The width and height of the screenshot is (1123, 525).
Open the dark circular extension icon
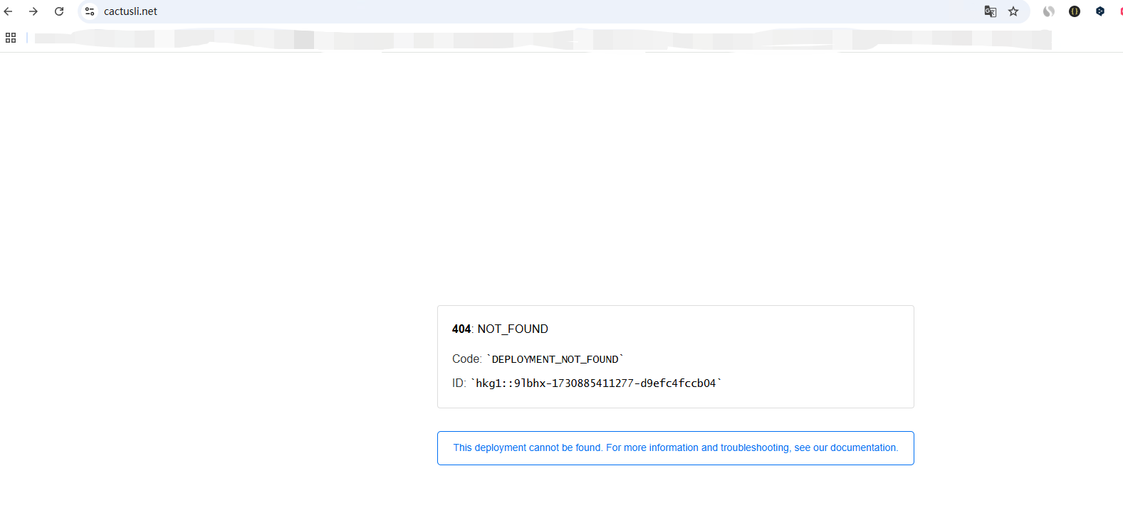click(1075, 11)
